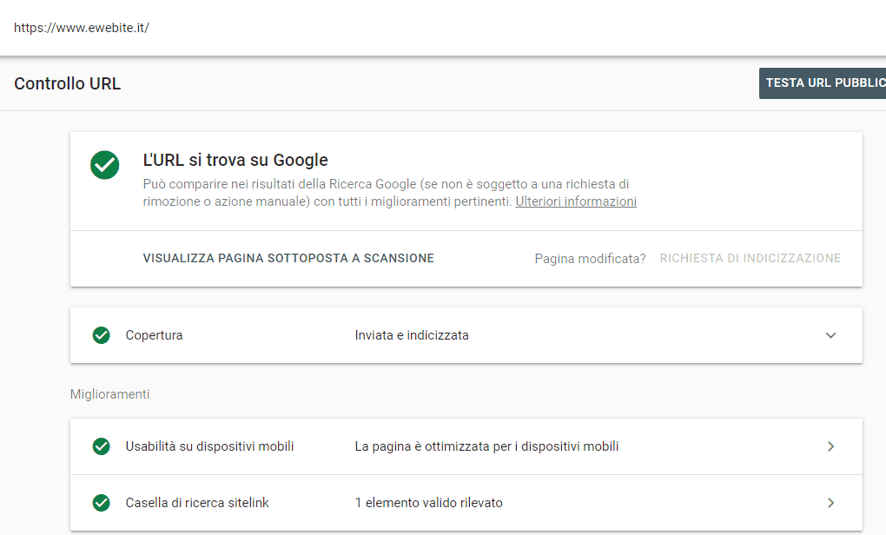886x535 pixels.
Task: Click the Controllo URL page heading
Action: pos(68,84)
